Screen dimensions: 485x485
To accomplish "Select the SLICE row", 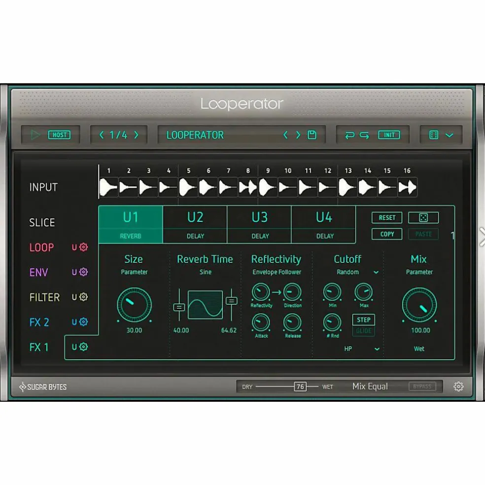I will (42, 222).
